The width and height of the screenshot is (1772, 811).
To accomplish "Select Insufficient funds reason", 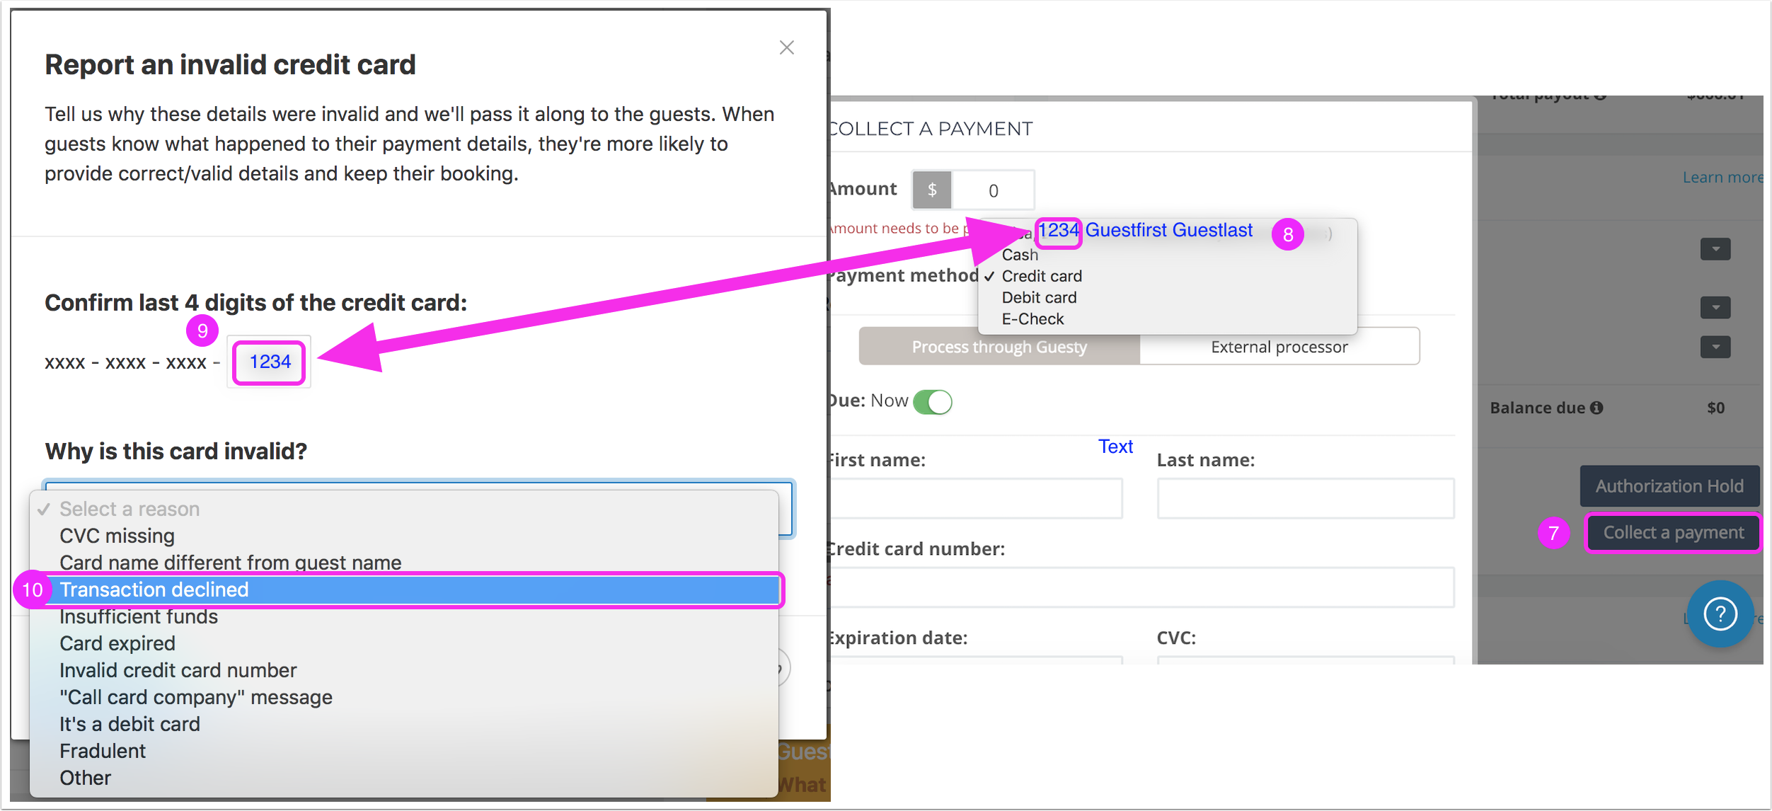I will pos(405,616).
